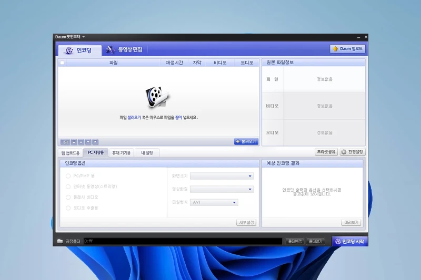The image size is (421, 280).
Task: Move selected file up one position
Action: point(81,142)
